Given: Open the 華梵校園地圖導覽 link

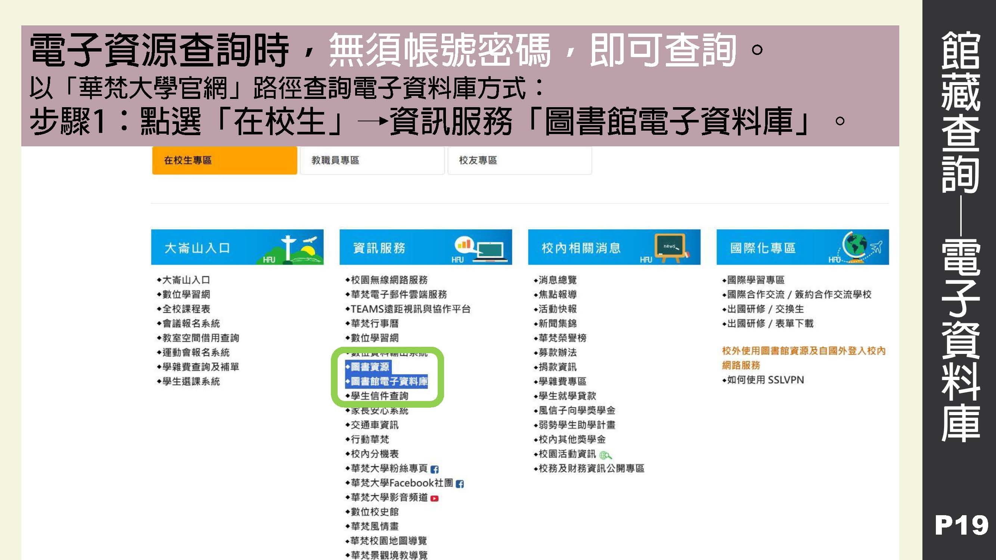Looking at the screenshot, I should point(389,541).
